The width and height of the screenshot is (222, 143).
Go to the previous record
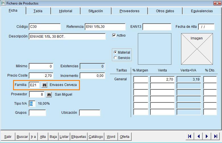point(198,136)
